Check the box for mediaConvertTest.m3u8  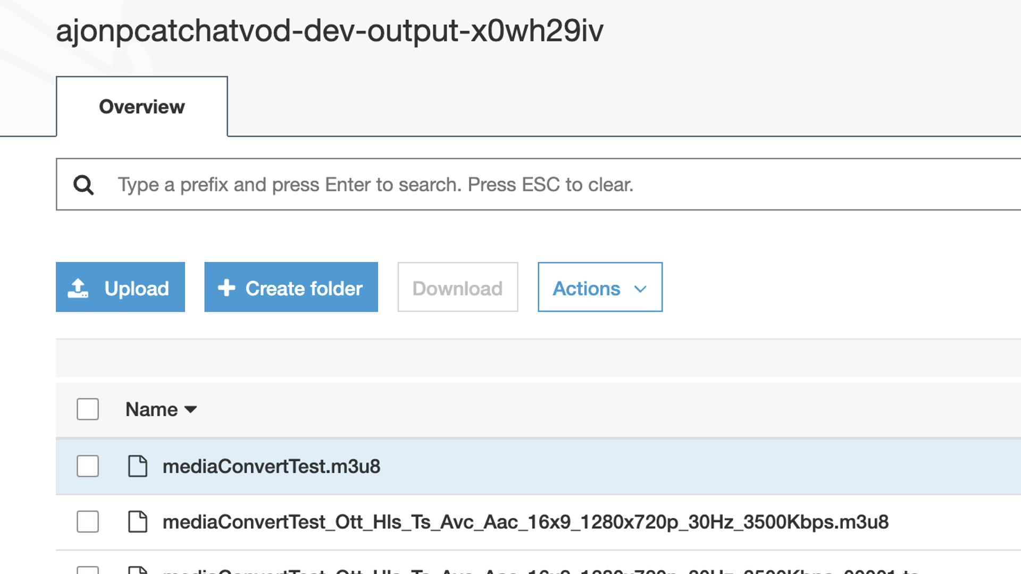click(88, 466)
